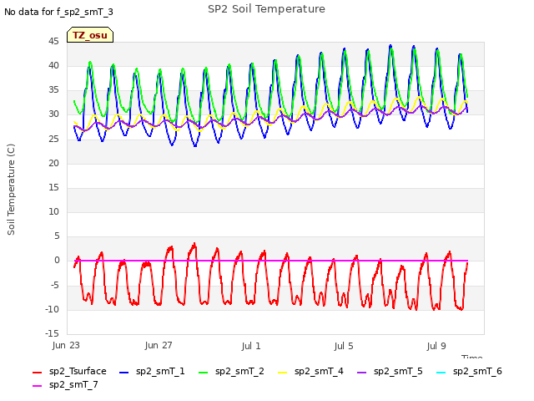The width and height of the screenshot is (534, 401).
Task: Toggle the sp2_smT_1 legend entry
Action: (152, 371)
